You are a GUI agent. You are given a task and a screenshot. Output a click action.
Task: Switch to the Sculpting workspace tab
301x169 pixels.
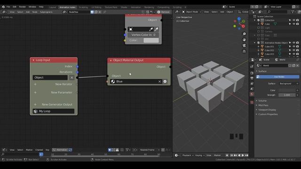[83, 8]
